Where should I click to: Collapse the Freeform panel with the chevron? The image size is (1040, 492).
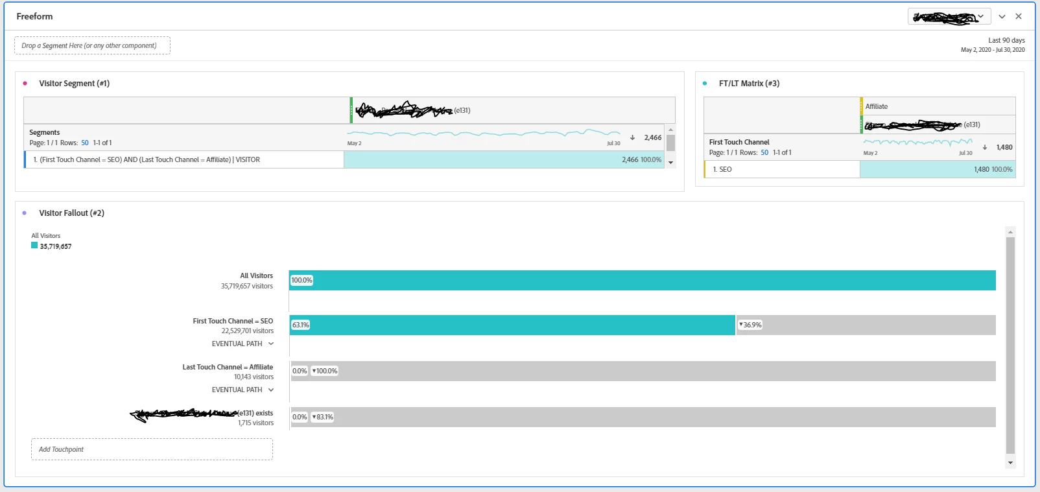pyautogui.click(x=1002, y=16)
